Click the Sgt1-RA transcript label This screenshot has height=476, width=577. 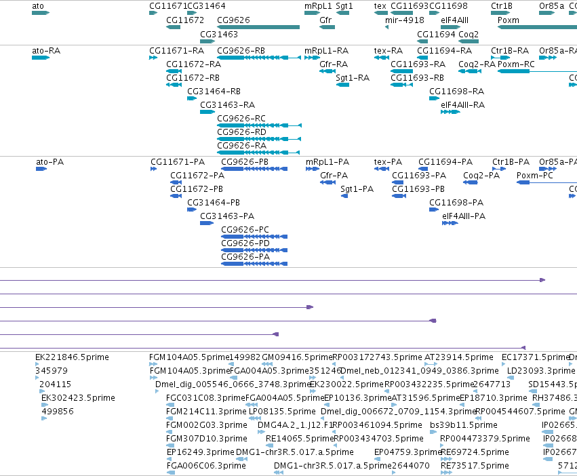353,78
